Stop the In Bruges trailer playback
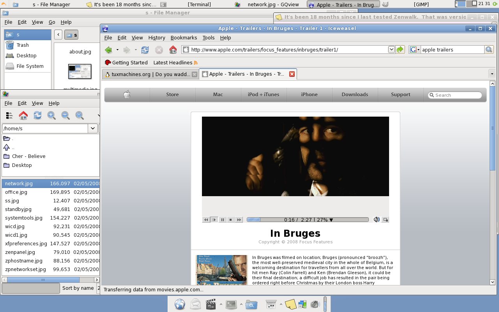This screenshot has width=499, height=312. tap(230, 220)
